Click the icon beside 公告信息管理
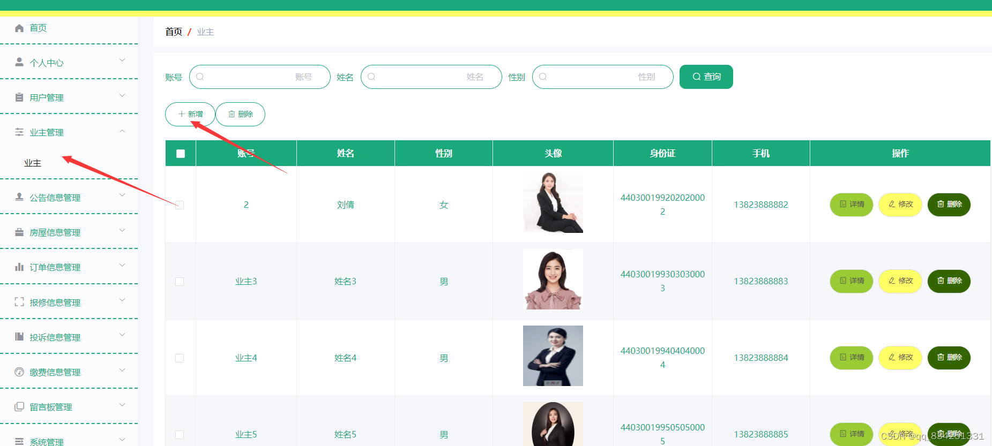Screen dimensions: 992x446 (x=19, y=197)
